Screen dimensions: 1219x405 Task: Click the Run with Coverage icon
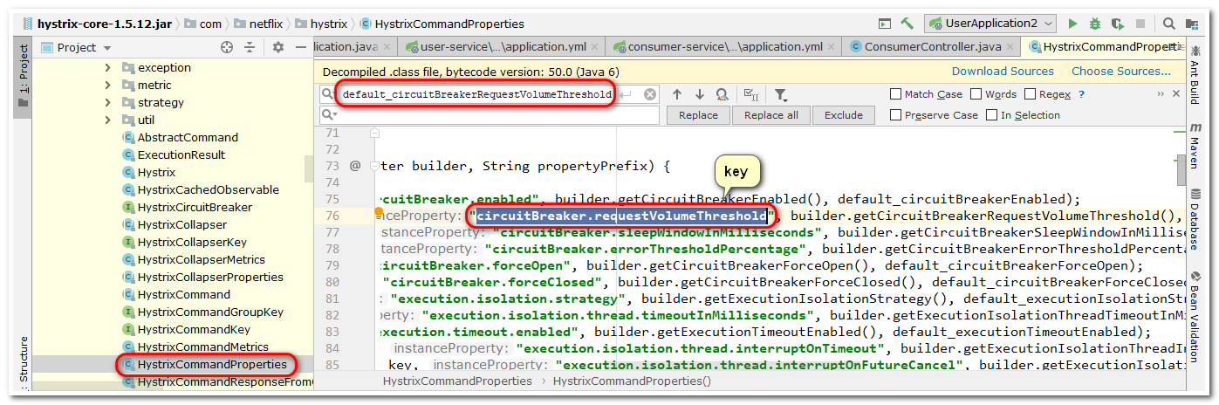1117,24
